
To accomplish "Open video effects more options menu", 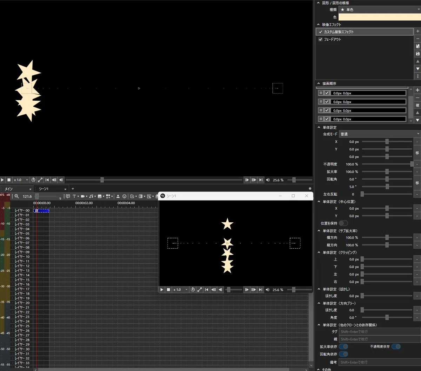I will pos(417,76).
